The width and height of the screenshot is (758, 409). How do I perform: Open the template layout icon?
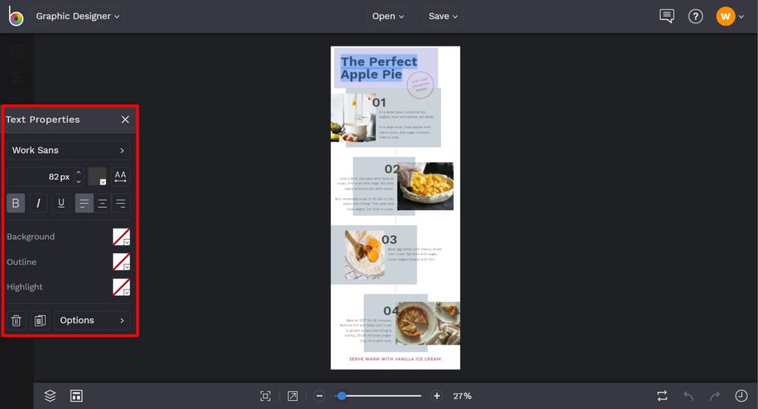coord(76,396)
